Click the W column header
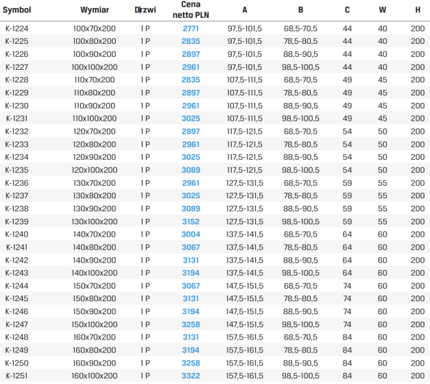430x384 pixels. coord(383,10)
